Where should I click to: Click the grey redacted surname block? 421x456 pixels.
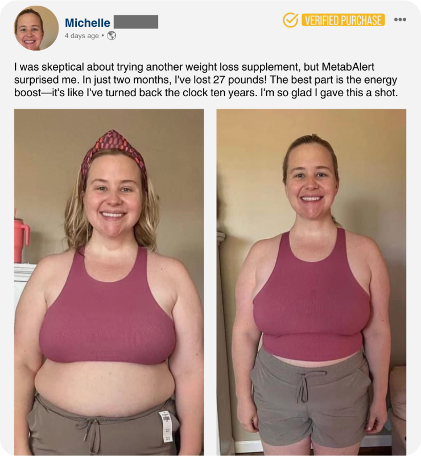(136, 22)
